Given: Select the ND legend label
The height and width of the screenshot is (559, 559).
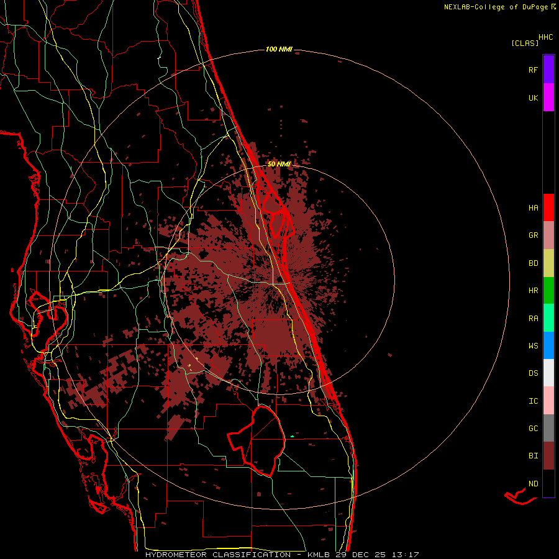Looking at the screenshot, I should 534,484.
